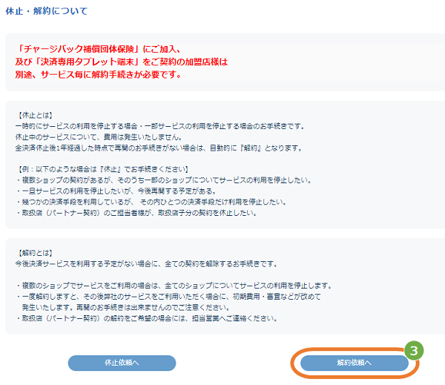Click the bullet starting 一度解約しますと
The image size is (445, 385).
(x=169, y=297)
